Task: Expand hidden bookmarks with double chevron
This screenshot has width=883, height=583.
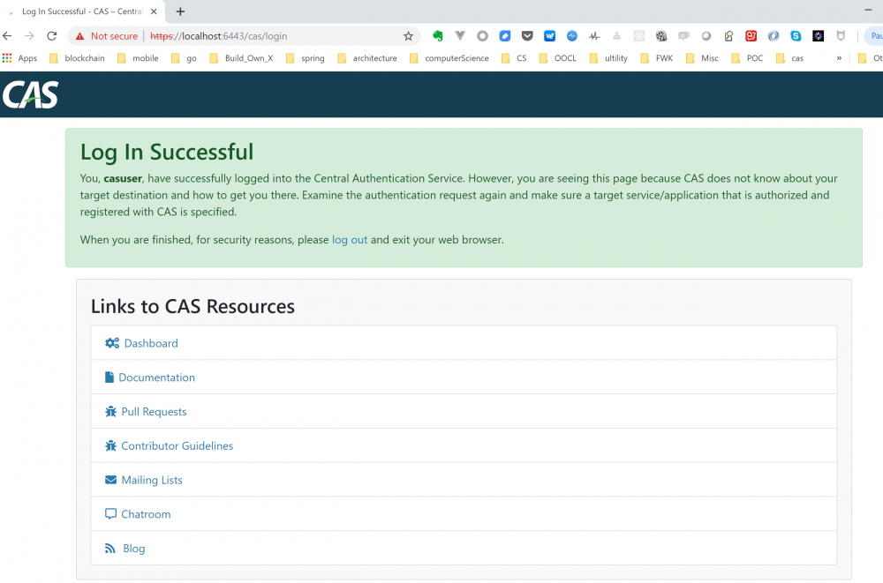Action: click(x=839, y=58)
